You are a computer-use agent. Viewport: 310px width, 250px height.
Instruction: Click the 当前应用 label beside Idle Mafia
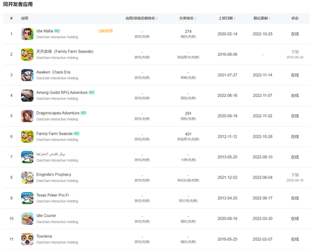[x=105, y=31]
